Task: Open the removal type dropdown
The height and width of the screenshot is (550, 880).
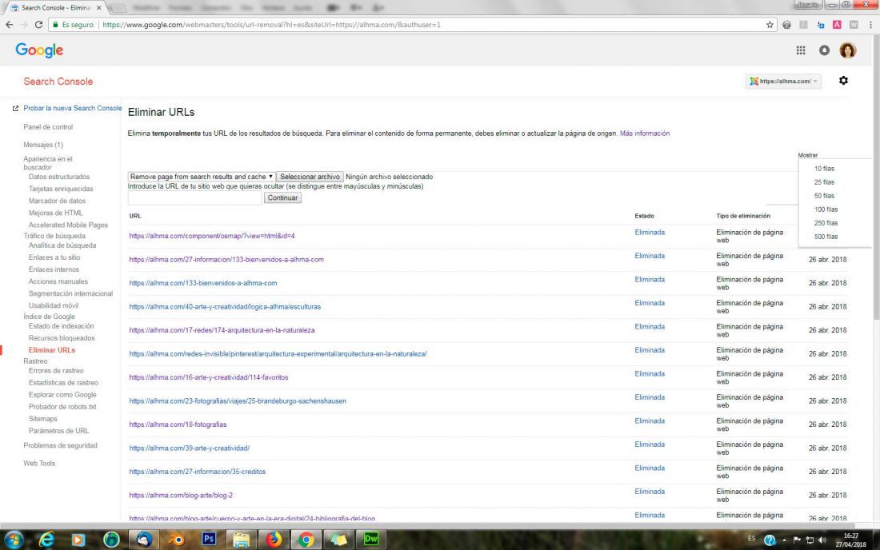Action: [202, 177]
